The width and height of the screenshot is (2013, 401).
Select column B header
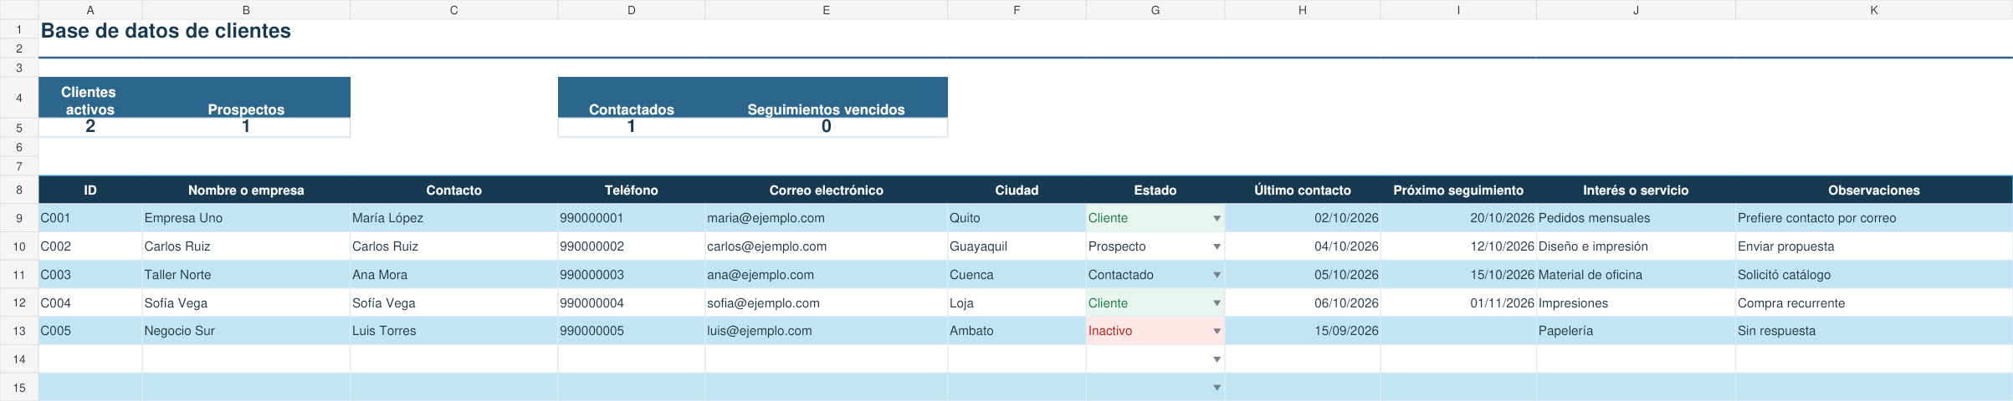click(x=246, y=10)
